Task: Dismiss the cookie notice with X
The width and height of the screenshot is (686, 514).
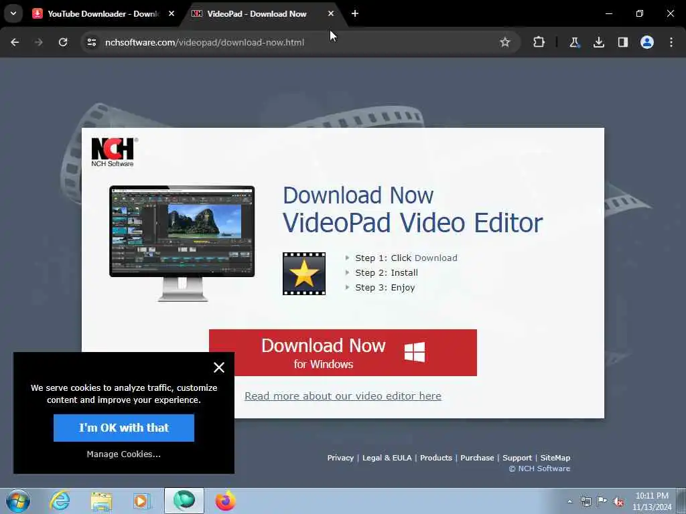Action: tap(219, 367)
